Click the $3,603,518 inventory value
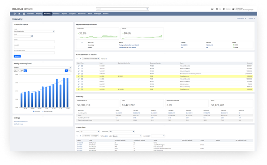 84,105
